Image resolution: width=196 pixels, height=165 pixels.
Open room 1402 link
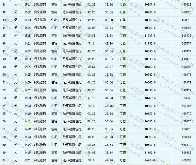click(x=27, y=51)
